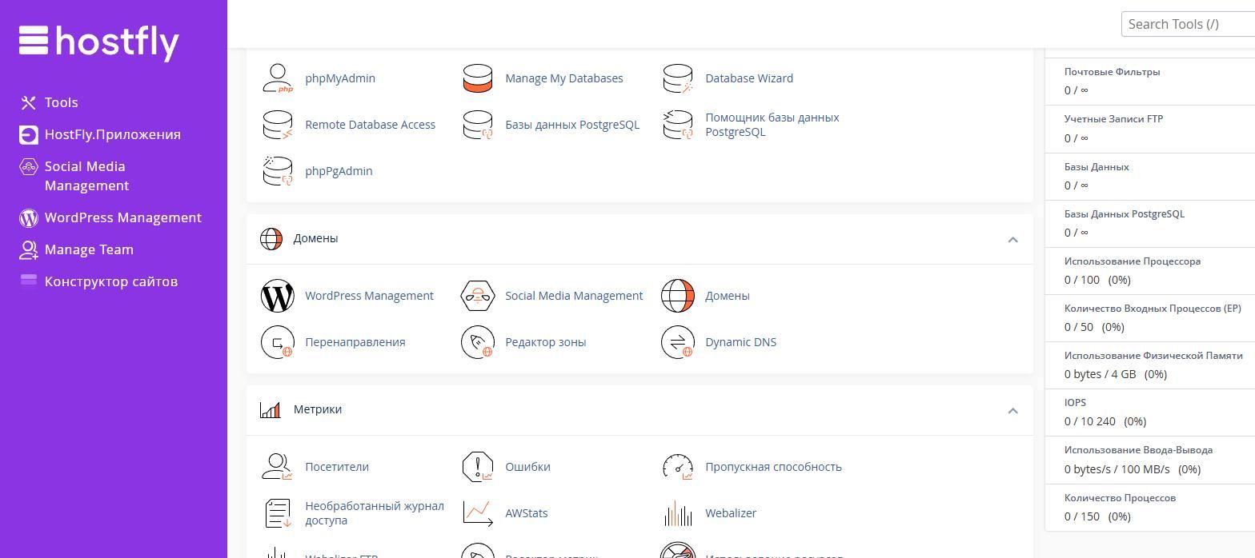
Task: Click the 0 bytes / 4 GB value
Action: pos(1100,374)
